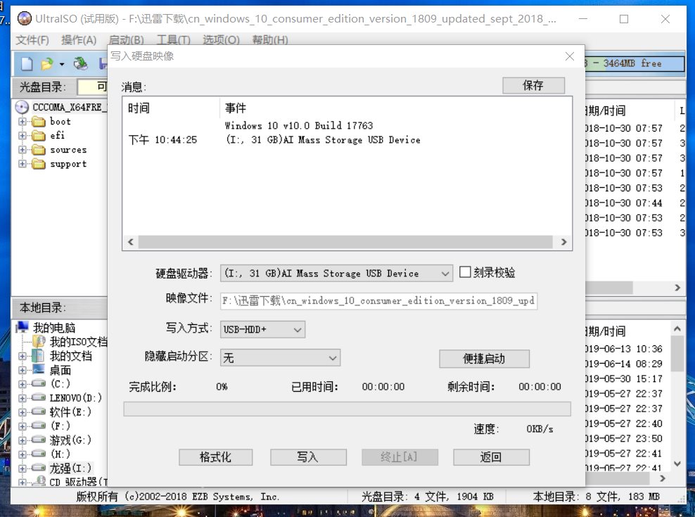Open the 帮助(H) menu
This screenshot has width=695, height=517.
pos(270,40)
